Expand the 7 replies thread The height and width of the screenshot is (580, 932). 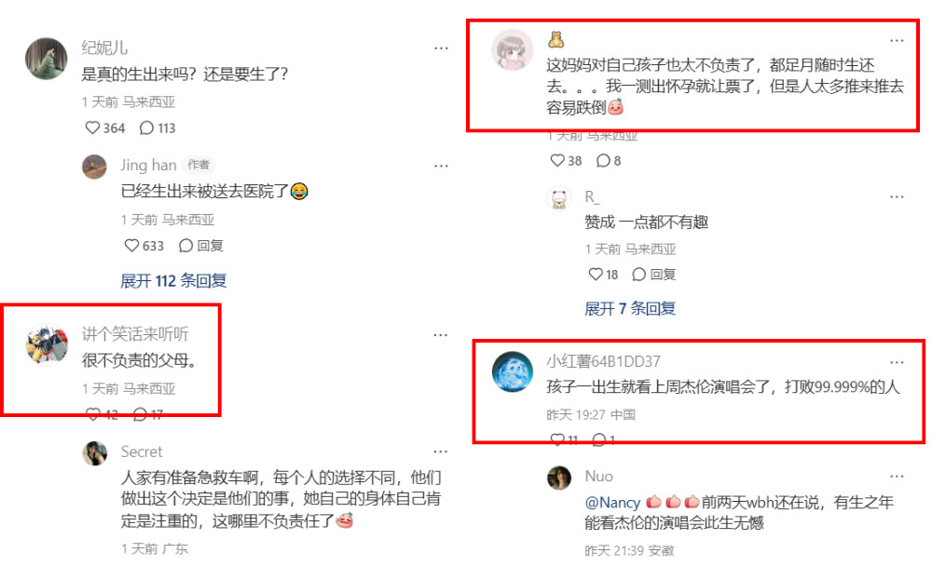(630, 308)
